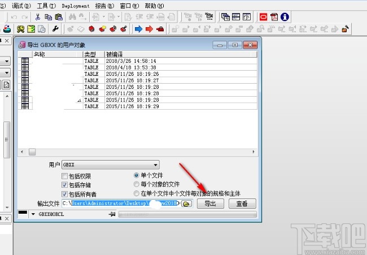Toggle the 包括存储 checkbox

coord(64,185)
